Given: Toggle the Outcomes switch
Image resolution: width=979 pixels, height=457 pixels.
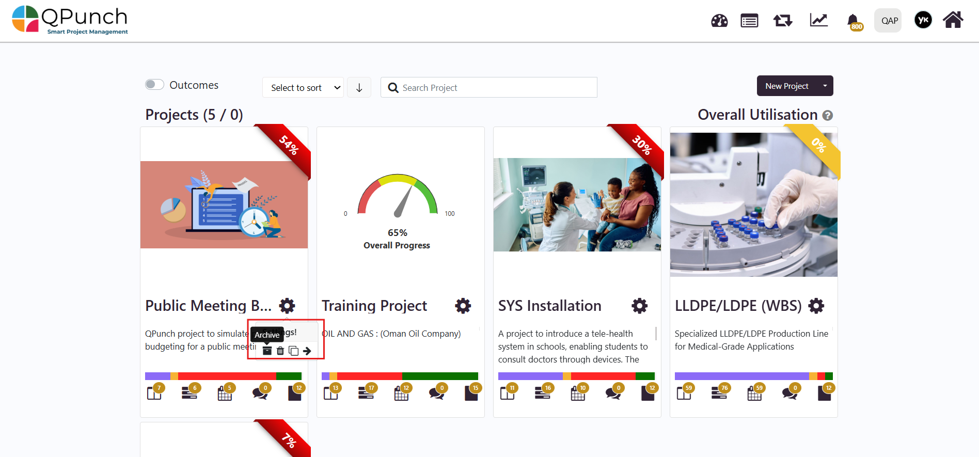Looking at the screenshot, I should click(x=154, y=85).
